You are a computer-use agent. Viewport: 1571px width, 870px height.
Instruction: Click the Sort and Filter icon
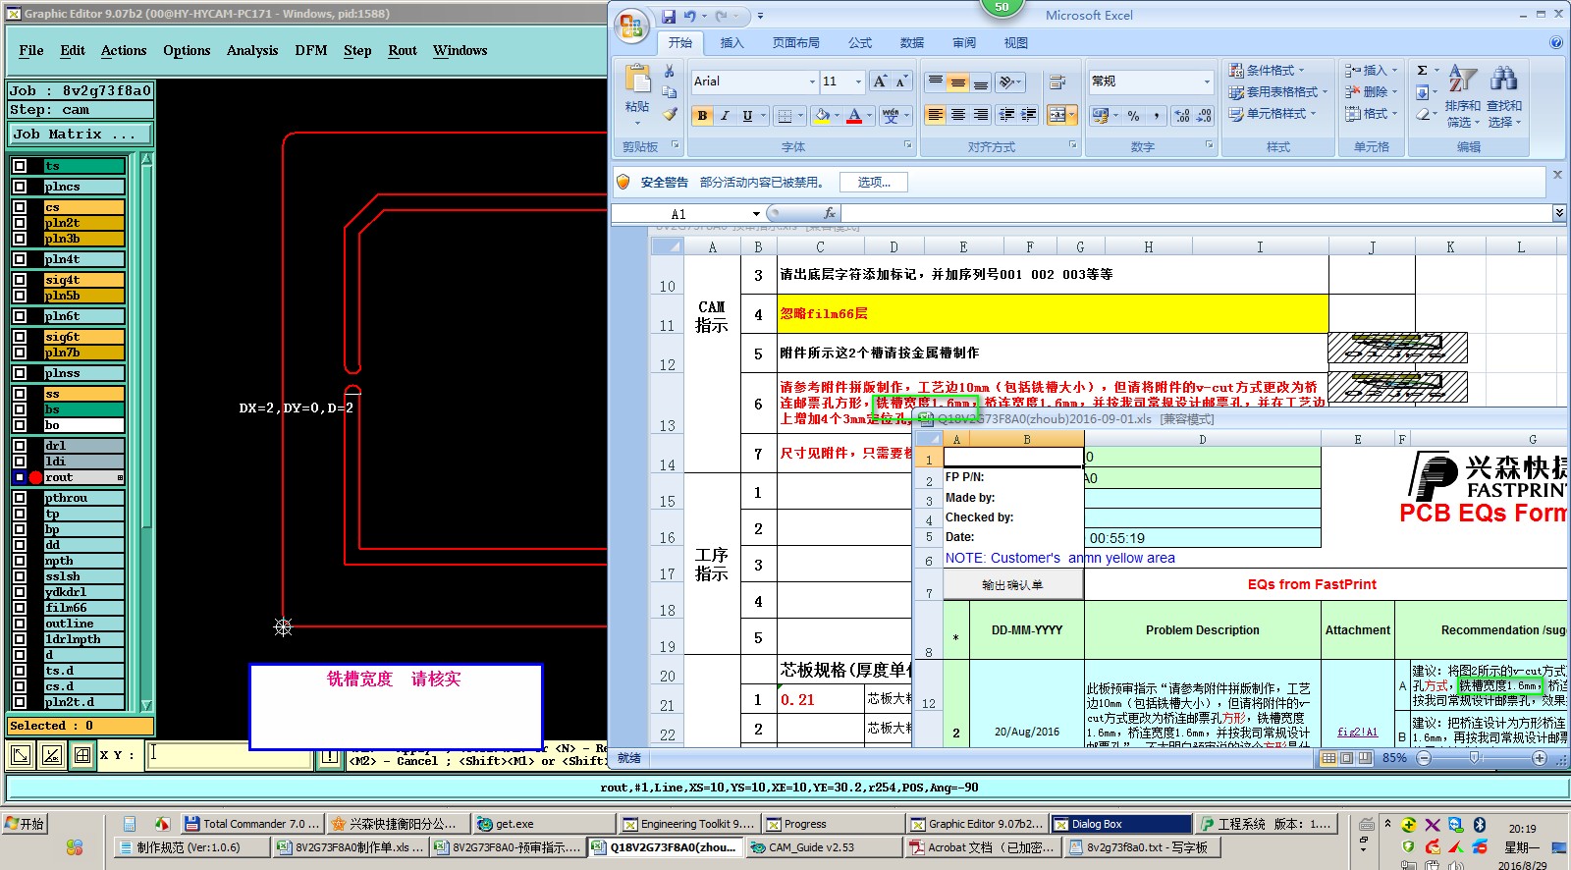point(1462,80)
